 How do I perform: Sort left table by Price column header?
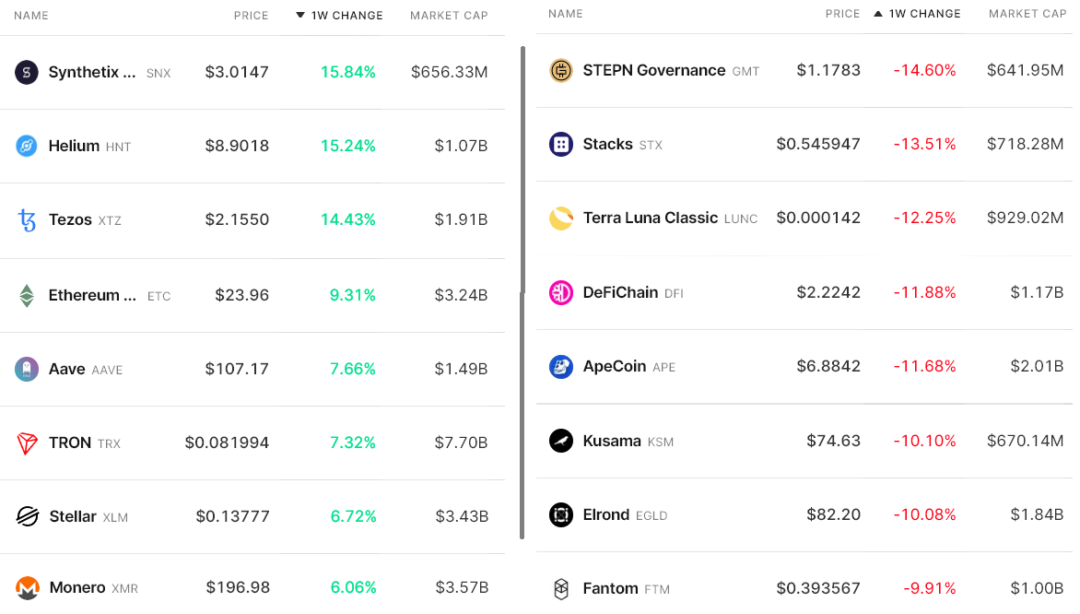251,16
